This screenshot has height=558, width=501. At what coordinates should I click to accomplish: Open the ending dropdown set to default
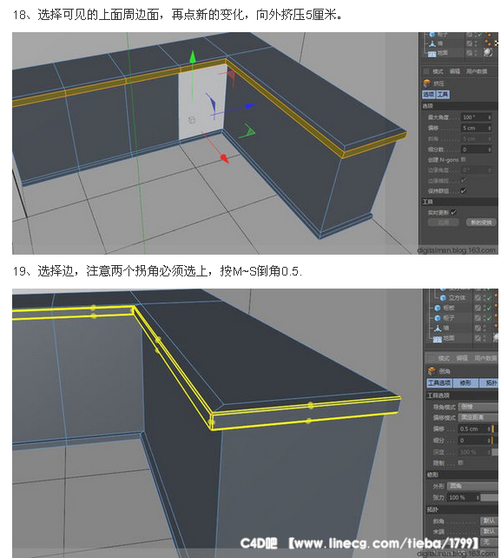coord(489,532)
